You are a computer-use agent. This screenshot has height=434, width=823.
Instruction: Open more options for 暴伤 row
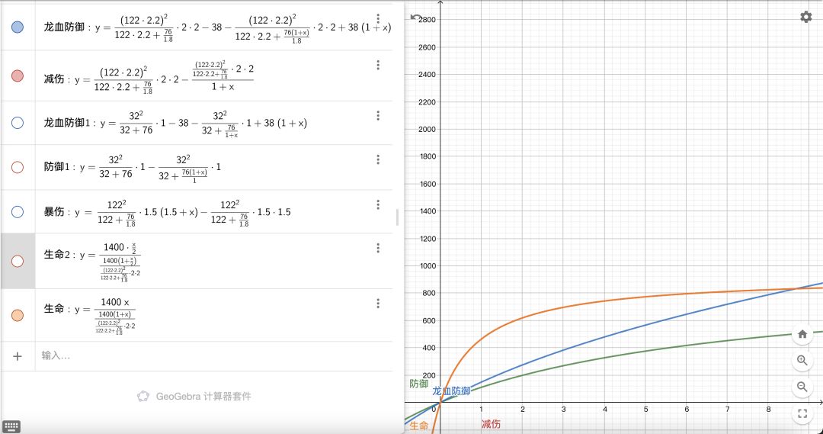(x=378, y=205)
